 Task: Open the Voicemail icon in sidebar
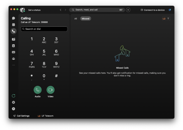coord(13,52)
